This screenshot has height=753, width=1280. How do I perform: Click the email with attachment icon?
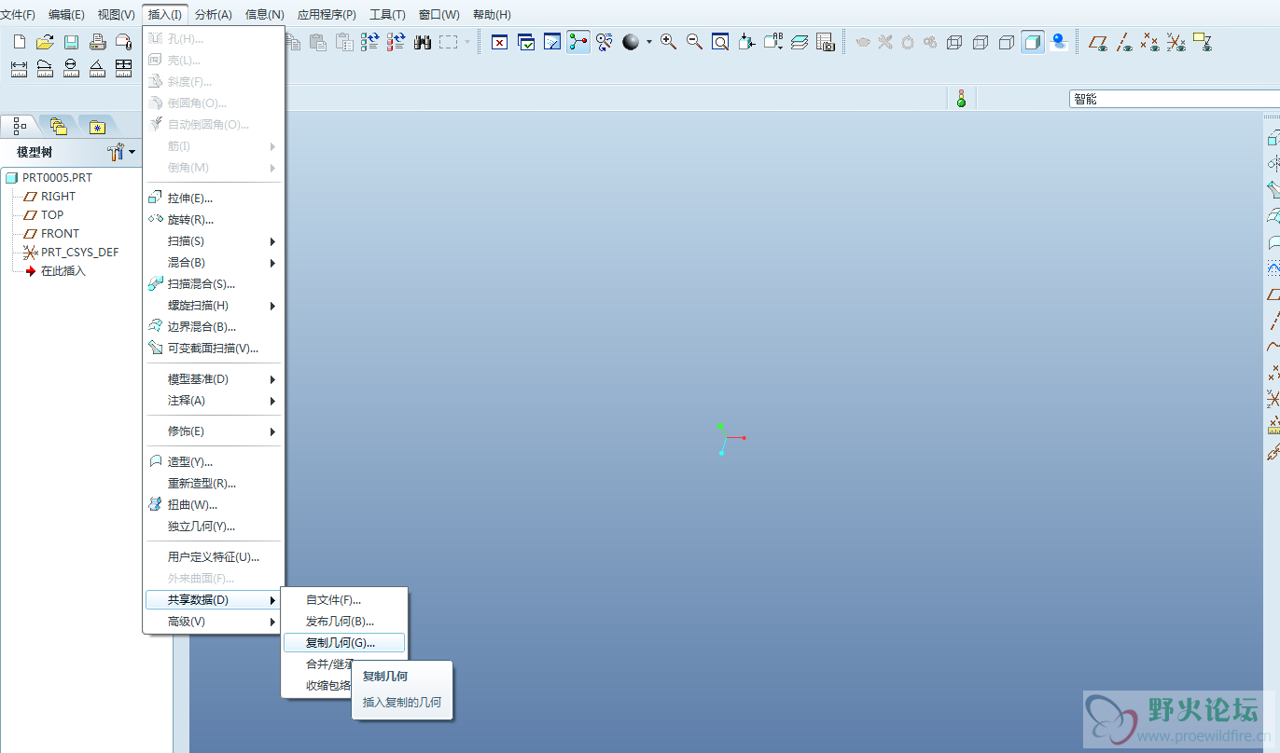[x=123, y=42]
